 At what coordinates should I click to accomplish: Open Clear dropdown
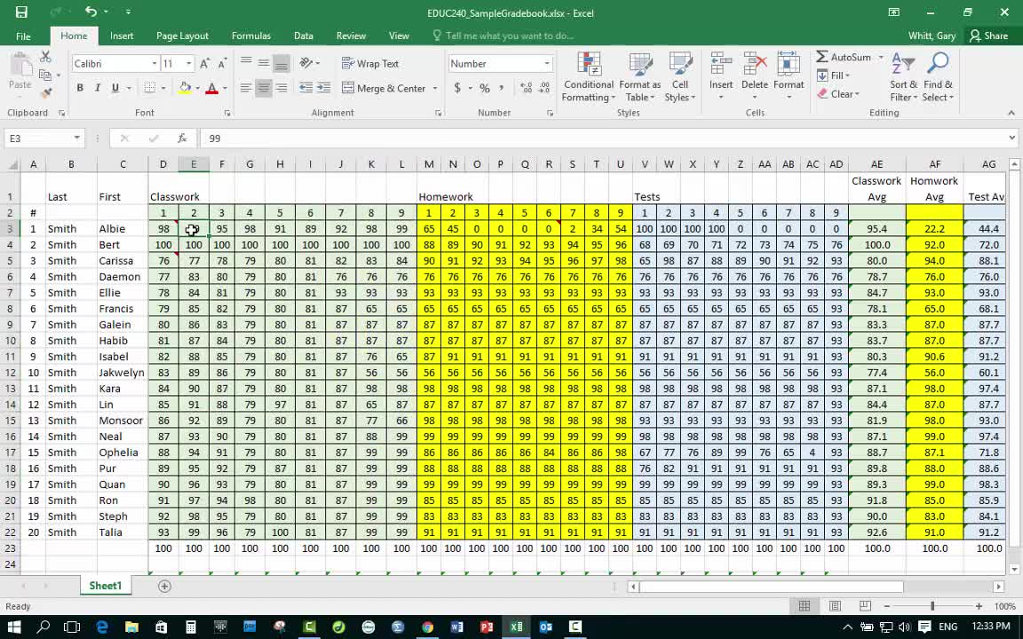tap(838, 94)
